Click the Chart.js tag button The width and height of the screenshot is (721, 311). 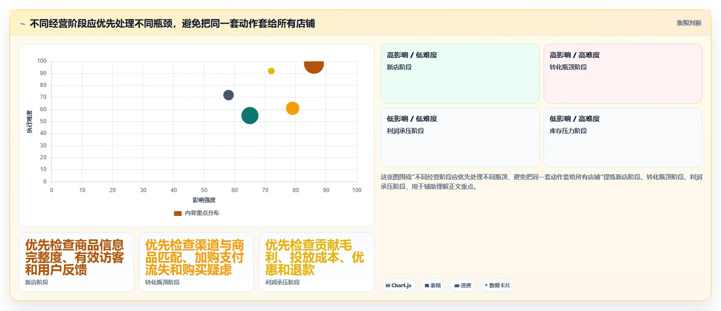click(x=399, y=285)
